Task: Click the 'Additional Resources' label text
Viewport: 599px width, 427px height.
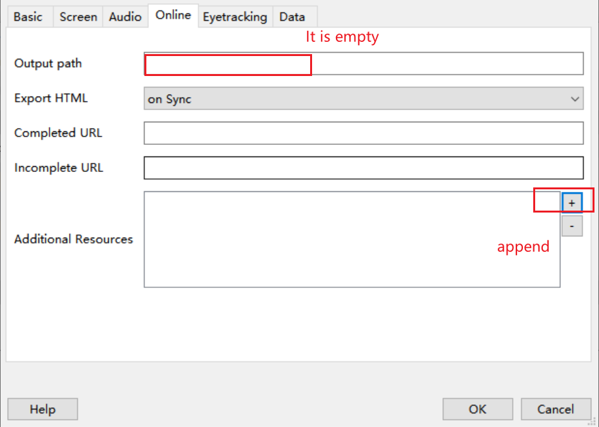Action: point(74,239)
